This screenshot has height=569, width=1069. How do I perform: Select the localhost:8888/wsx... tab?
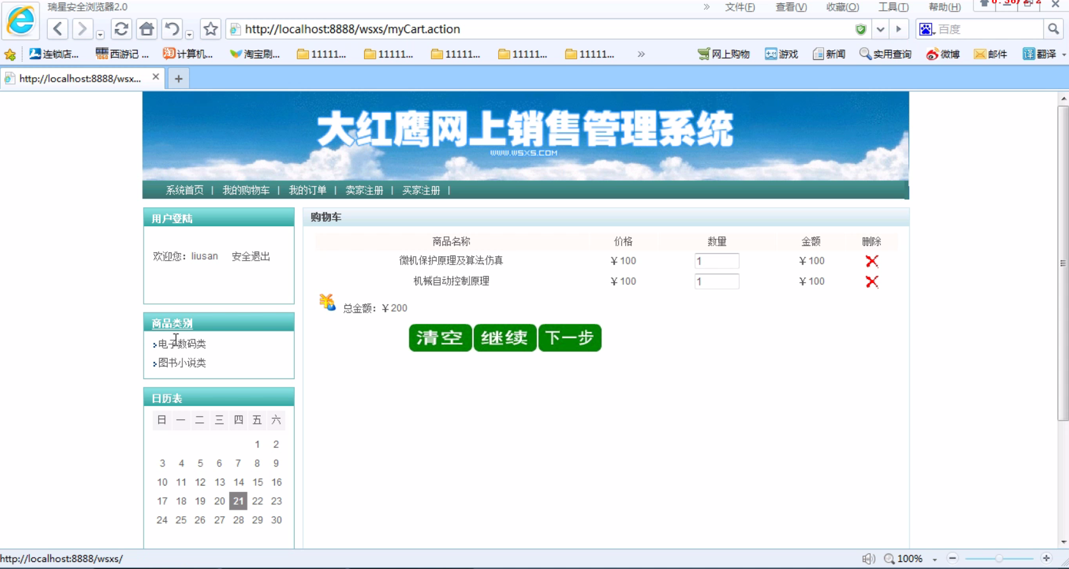tap(80, 78)
